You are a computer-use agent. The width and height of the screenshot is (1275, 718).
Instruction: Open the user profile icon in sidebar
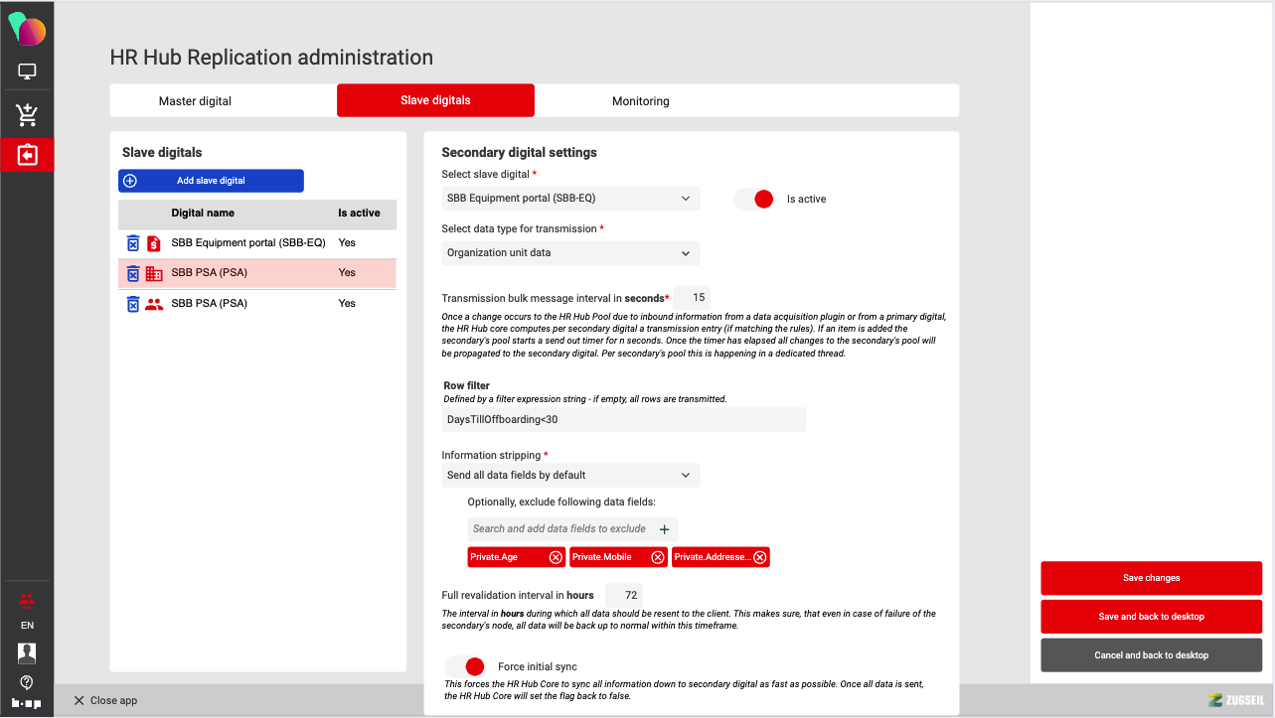pos(27,652)
